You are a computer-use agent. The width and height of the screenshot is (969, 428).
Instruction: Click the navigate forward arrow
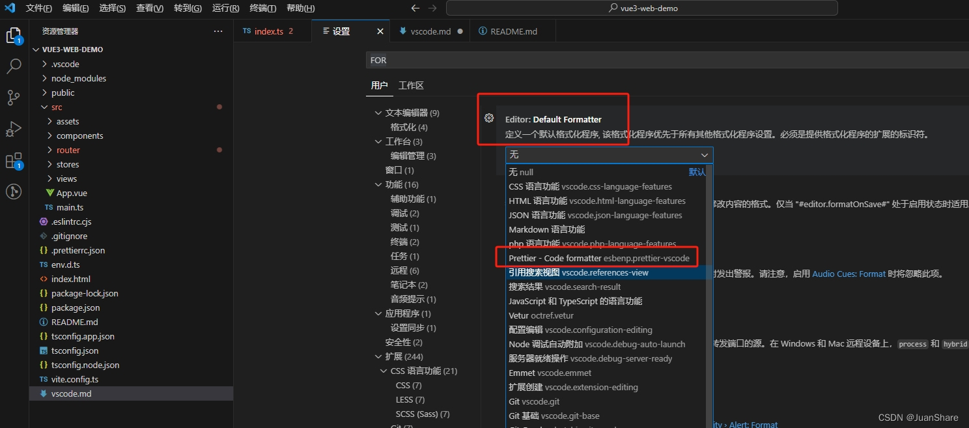pos(433,8)
